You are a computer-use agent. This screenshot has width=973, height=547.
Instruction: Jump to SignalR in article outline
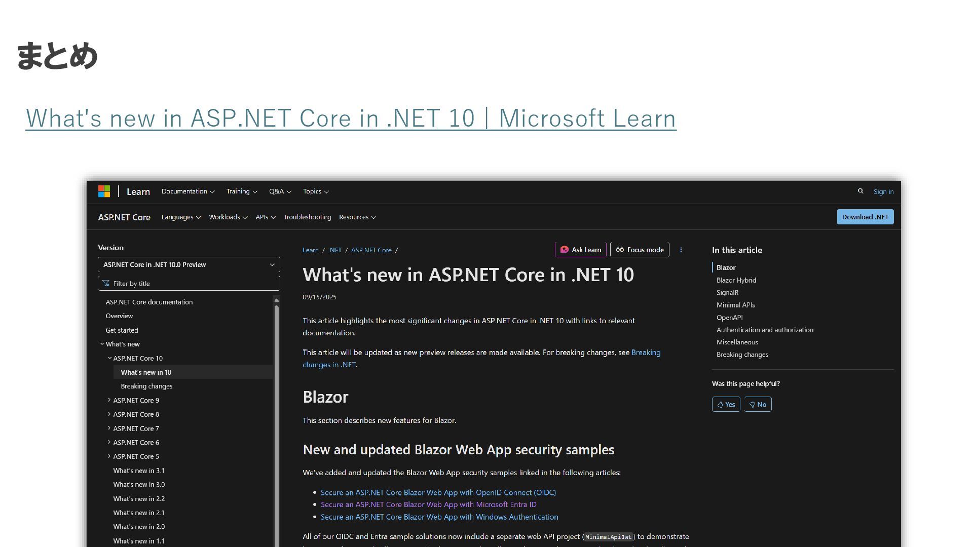tap(727, 292)
